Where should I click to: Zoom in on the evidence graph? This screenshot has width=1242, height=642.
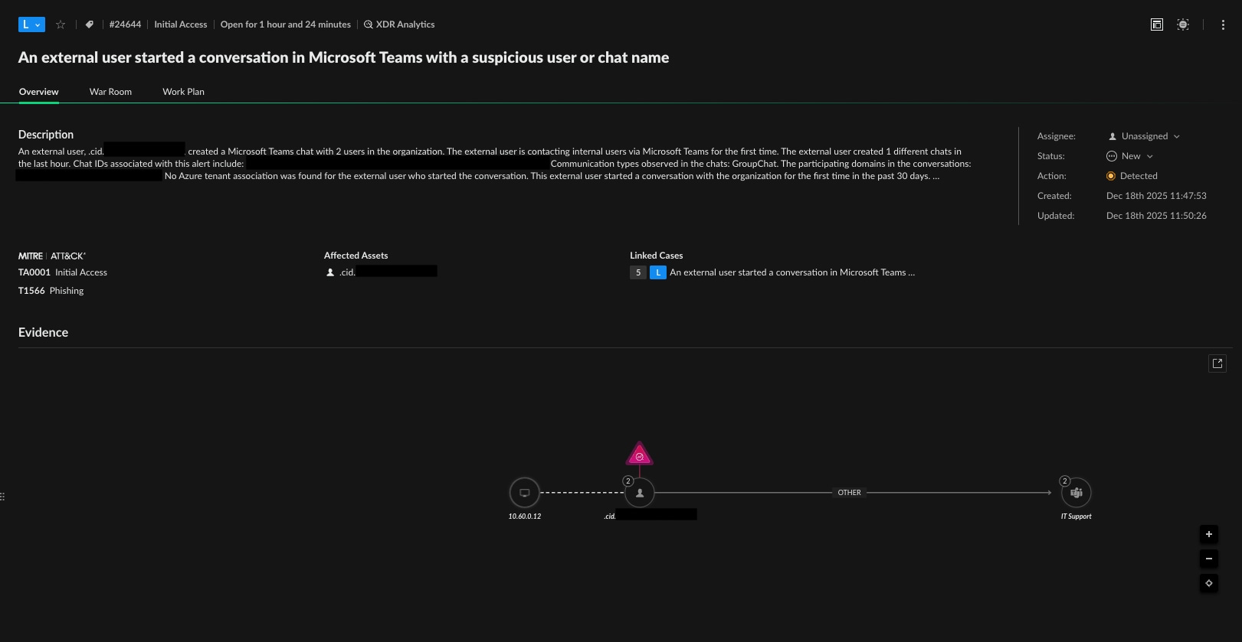(1209, 534)
